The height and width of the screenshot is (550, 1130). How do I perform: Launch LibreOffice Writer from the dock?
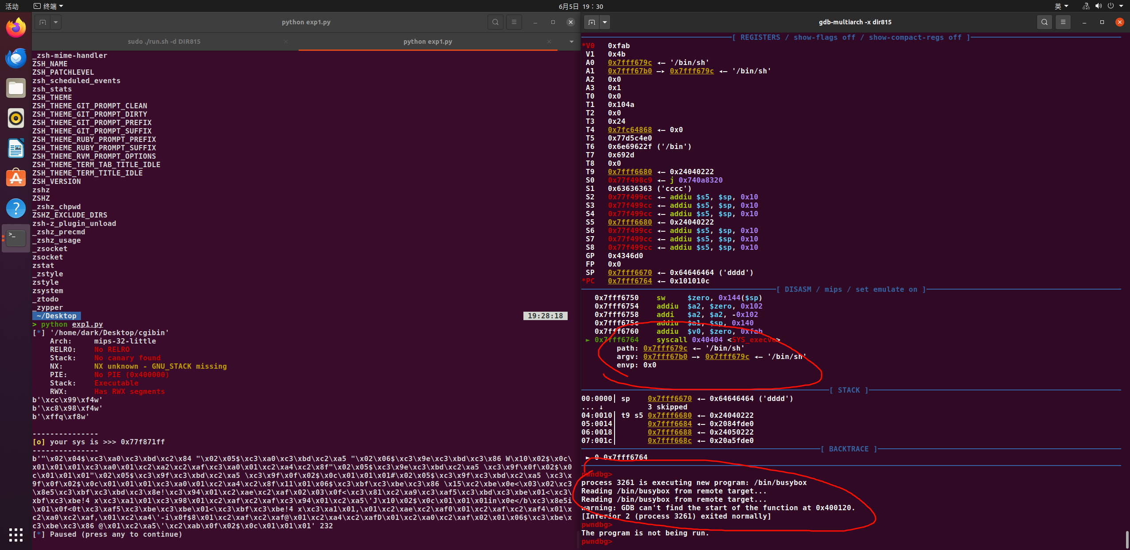pos(16,148)
